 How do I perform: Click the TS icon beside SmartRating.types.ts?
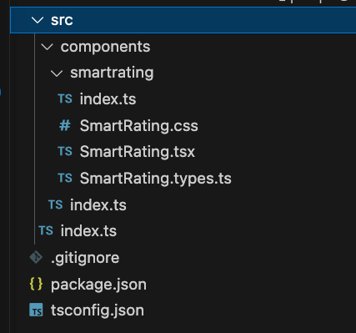coord(65,178)
